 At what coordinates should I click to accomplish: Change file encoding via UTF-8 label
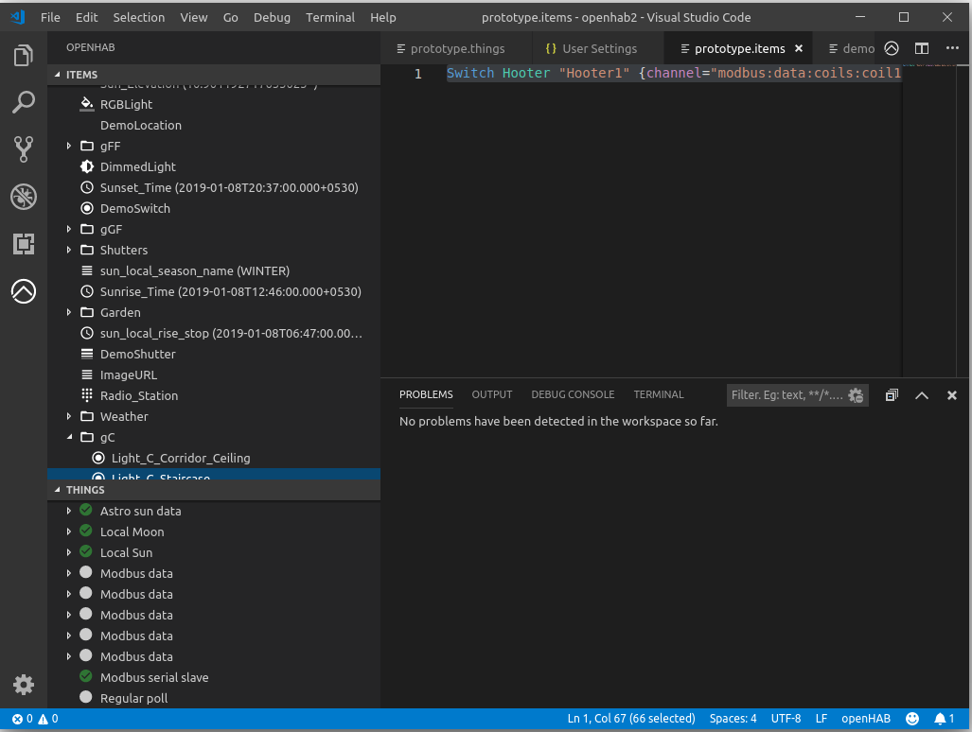[x=786, y=719]
